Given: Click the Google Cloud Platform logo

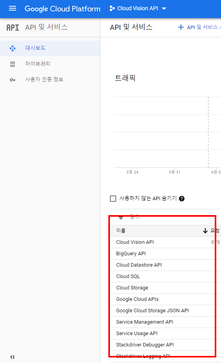Looking at the screenshot, I should click(62, 9).
